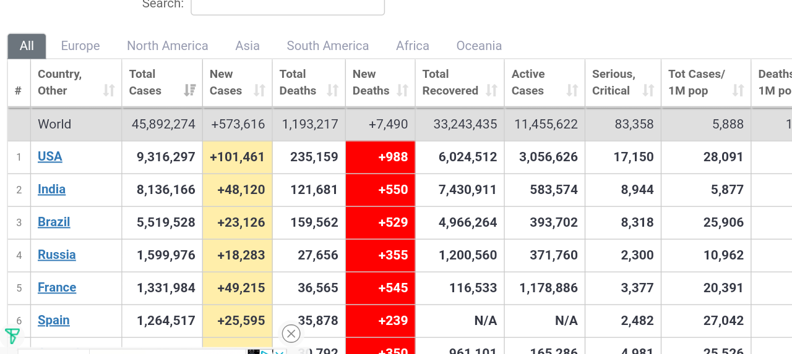Open the USA country link
Screen dimensions: 792x354
[x=50, y=156]
